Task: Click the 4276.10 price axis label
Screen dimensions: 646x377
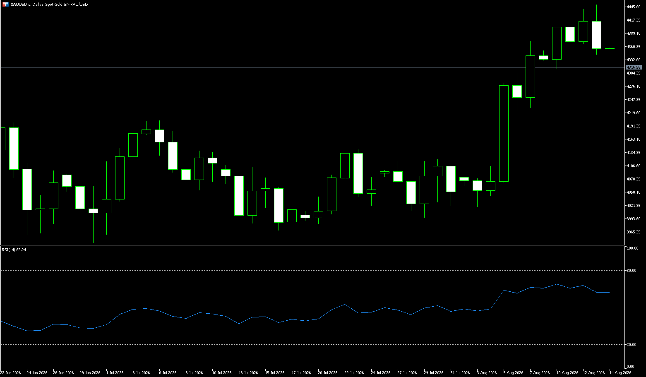Action: coord(634,86)
